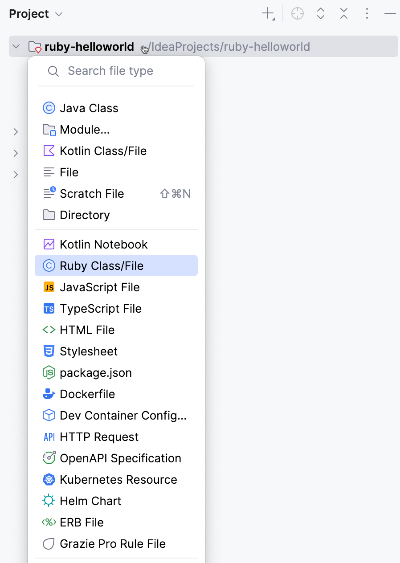The image size is (400, 563).
Task: Click the Select Opened File target icon
Action: [x=297, y=13]
